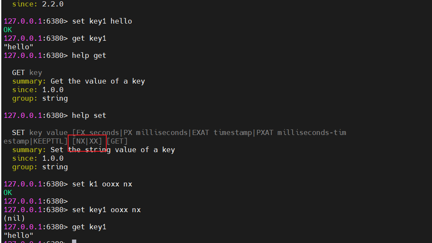Screen dimensions: 432x243
Task: Click the red-boxed [NX|XX] option
Action: point(87,141)
